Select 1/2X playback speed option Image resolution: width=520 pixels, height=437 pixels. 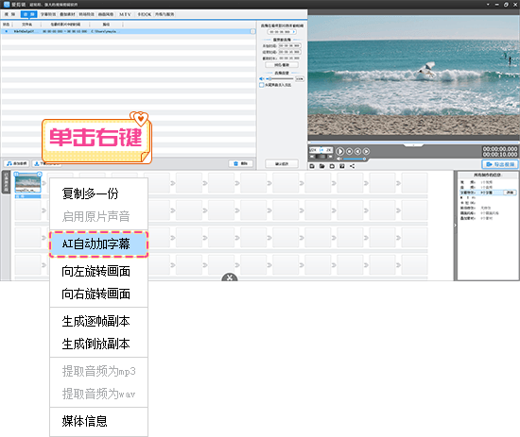tap(313, 150)
